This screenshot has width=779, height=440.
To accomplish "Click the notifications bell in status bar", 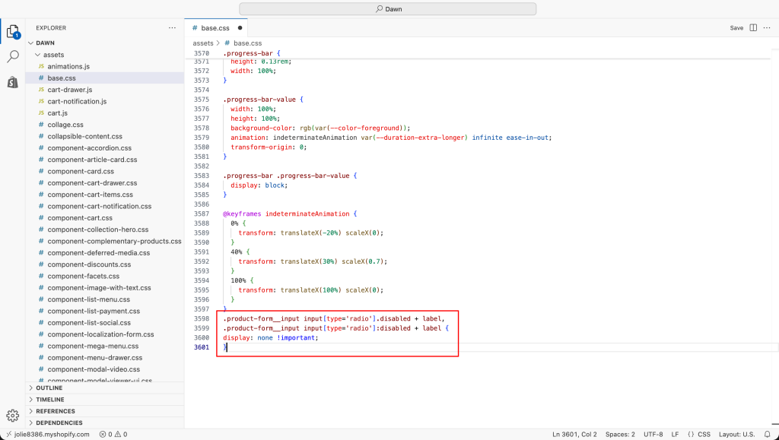I will pos(768,434).
